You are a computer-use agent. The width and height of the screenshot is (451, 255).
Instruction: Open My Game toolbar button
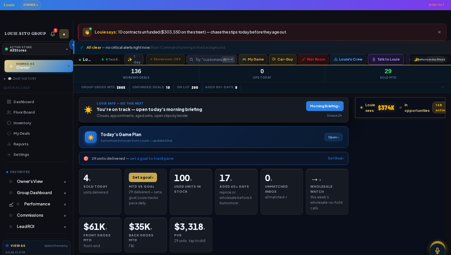point(253,59)
